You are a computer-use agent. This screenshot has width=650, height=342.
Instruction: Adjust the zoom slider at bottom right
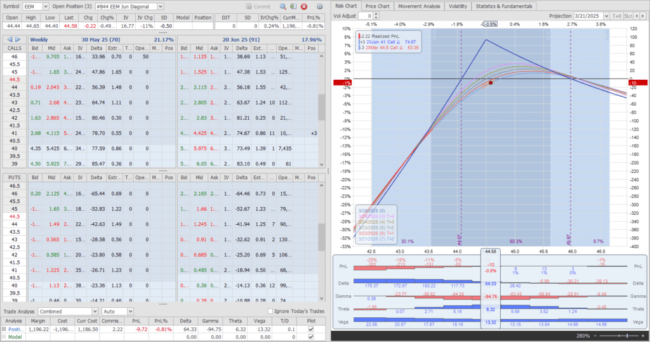[x=627, y=336]
